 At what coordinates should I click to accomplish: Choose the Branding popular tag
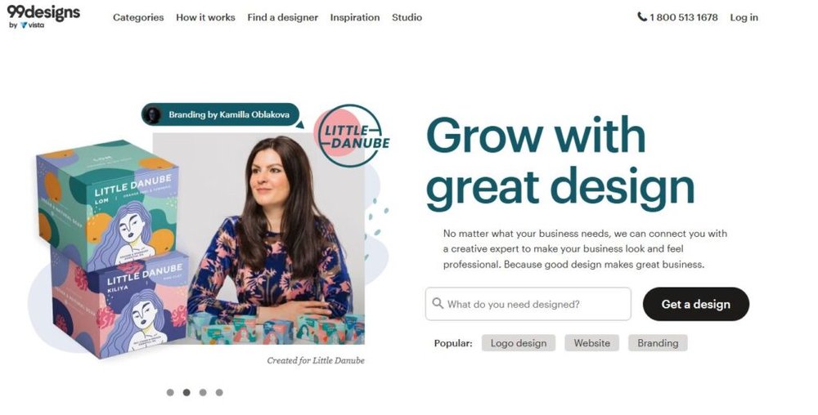[x=658, y=343]
